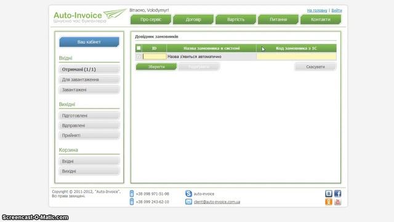This screenshot has height=222, width=394.
Task: Click phone icon beside +38 098 971-51-98
Action: pos(132,194)
